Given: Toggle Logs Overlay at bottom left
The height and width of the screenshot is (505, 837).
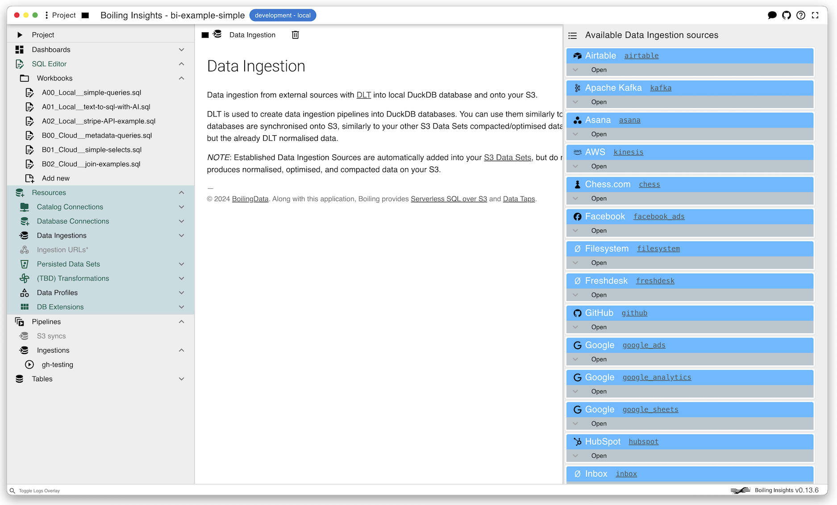Looking at the screenshot, I should 39,491.
